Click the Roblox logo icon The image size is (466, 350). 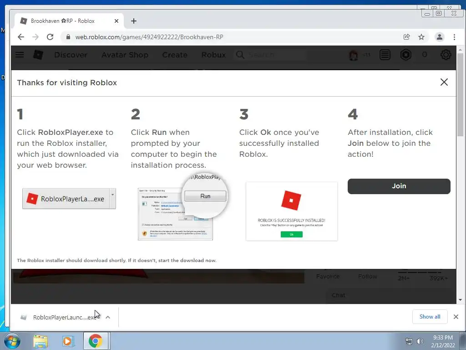[x=38, y=55]
